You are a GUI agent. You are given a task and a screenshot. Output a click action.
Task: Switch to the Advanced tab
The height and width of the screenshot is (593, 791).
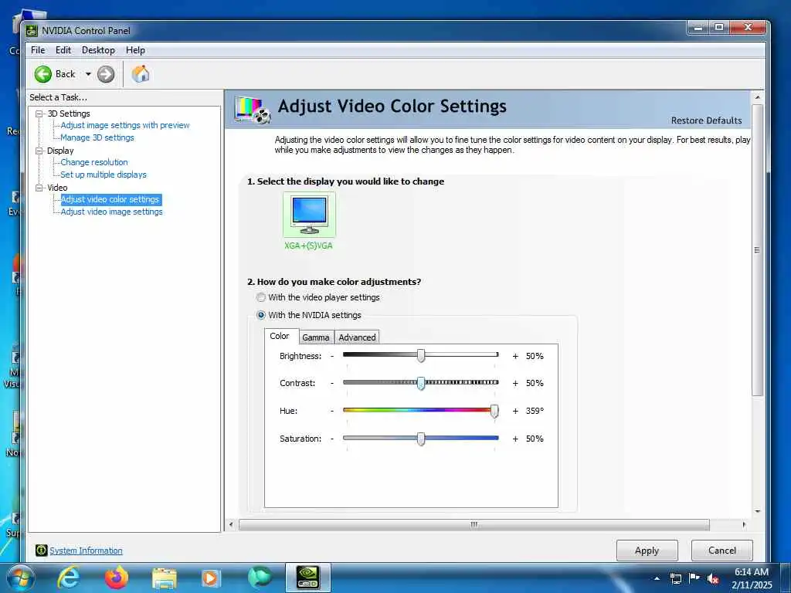[x=357, y=337]
